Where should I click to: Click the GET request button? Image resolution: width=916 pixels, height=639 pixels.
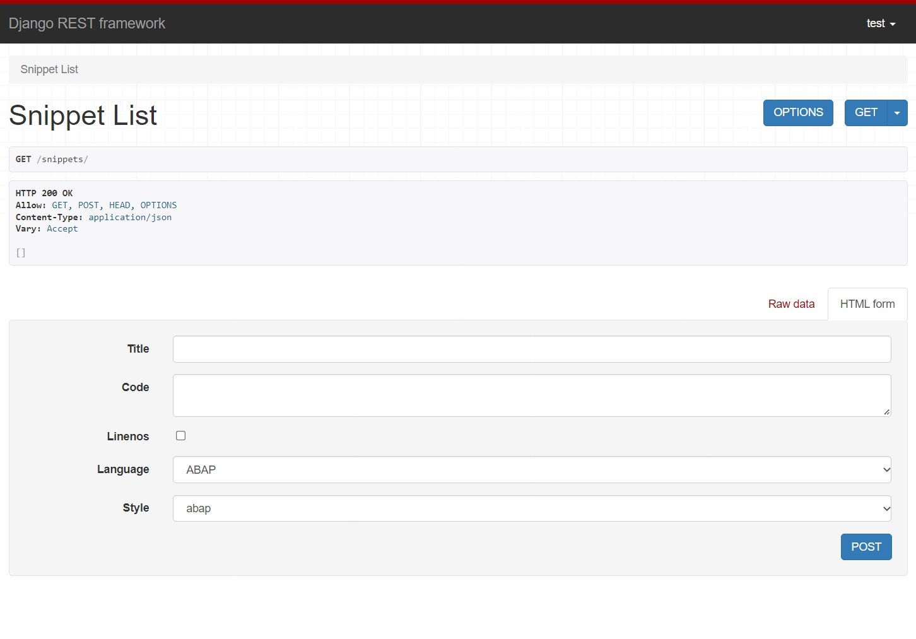(x=866, y=112)
